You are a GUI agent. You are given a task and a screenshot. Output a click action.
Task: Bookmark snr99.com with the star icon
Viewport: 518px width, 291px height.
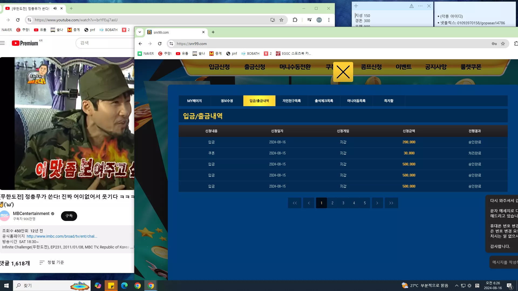tap(503, 44)
